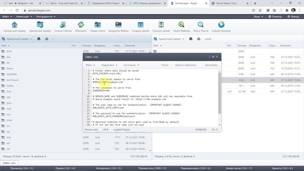
Task: Click Delete Ctrl+8 bottom button
Action: (x=282, y=168)
